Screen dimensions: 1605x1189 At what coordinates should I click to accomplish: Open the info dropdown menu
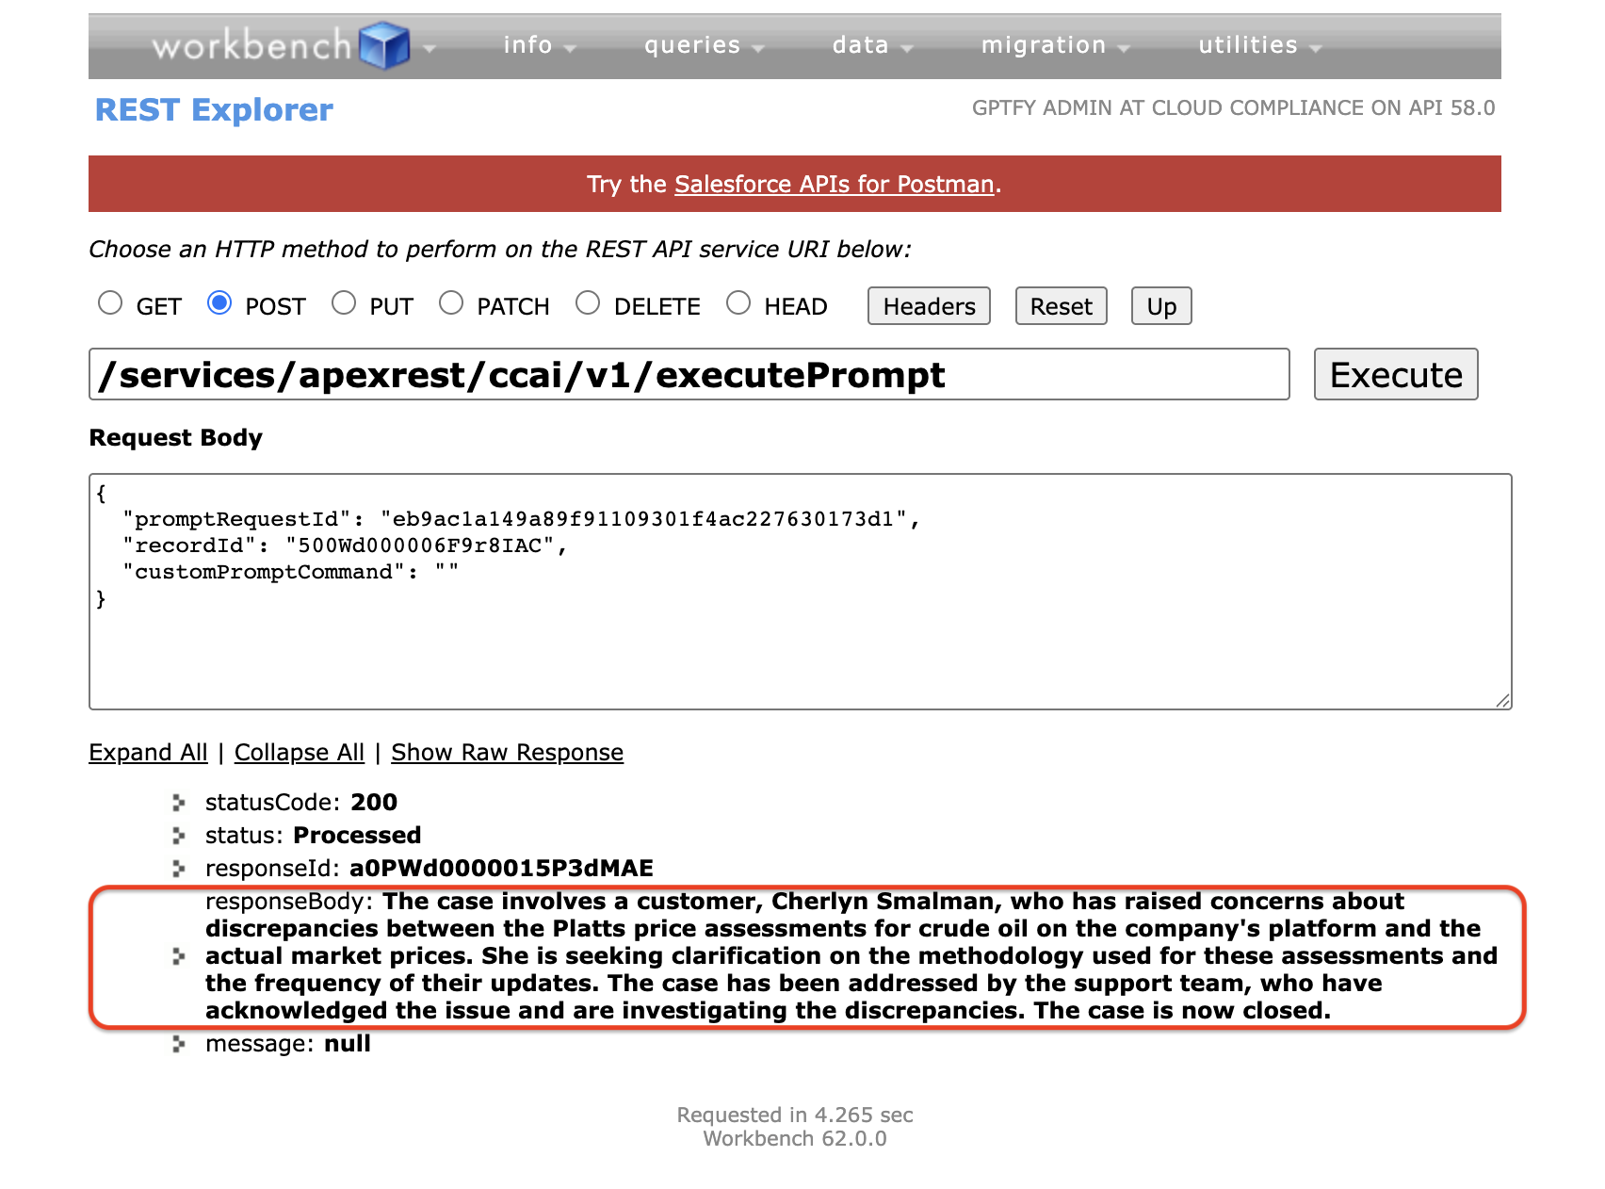(538, 45)
